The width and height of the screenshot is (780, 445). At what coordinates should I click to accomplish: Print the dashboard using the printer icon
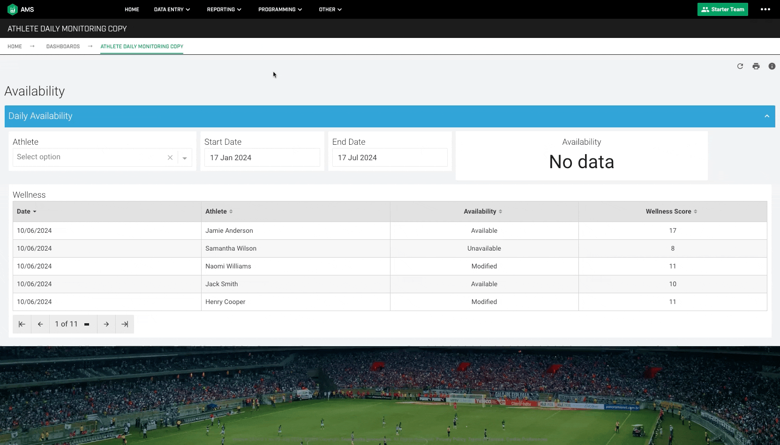point(756,66)
